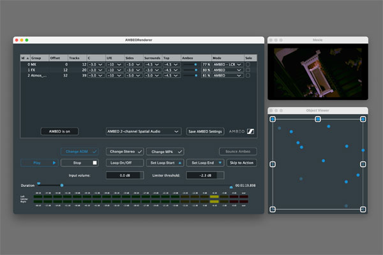Toggle Loop On/Off
The width and height of the screenshot is (383, 255).
(124, 163)
